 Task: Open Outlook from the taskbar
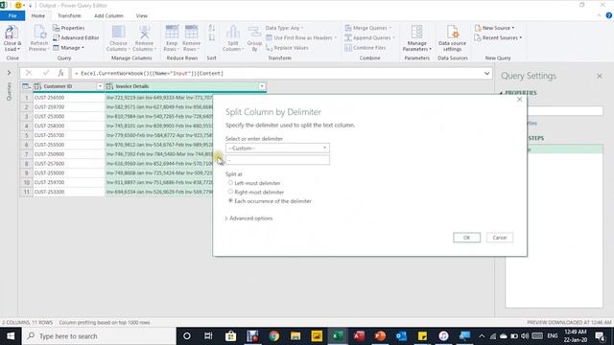click(x=401, y=336)
